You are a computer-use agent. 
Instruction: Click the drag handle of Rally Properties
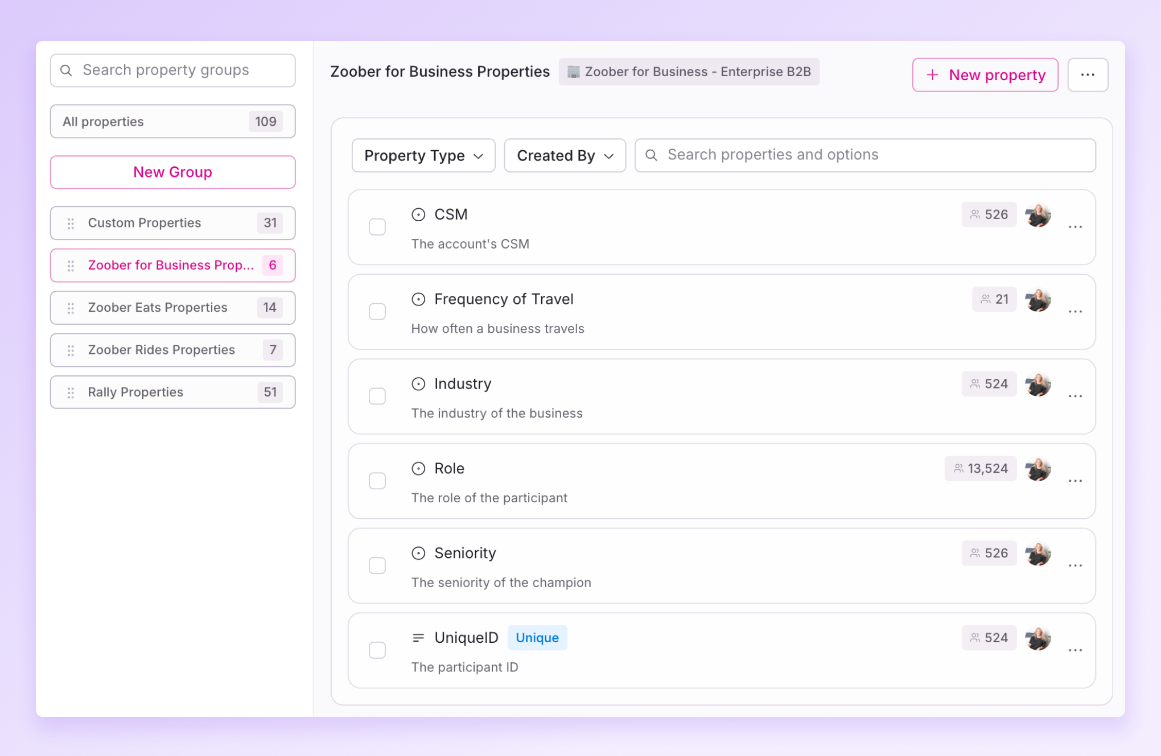(x=71, y=393)
